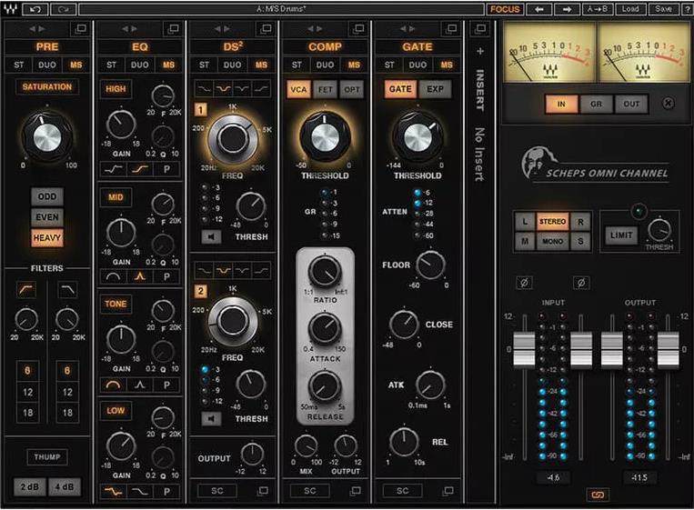
Task: Click the left input phase invert icon
Action: coord(524,283)
